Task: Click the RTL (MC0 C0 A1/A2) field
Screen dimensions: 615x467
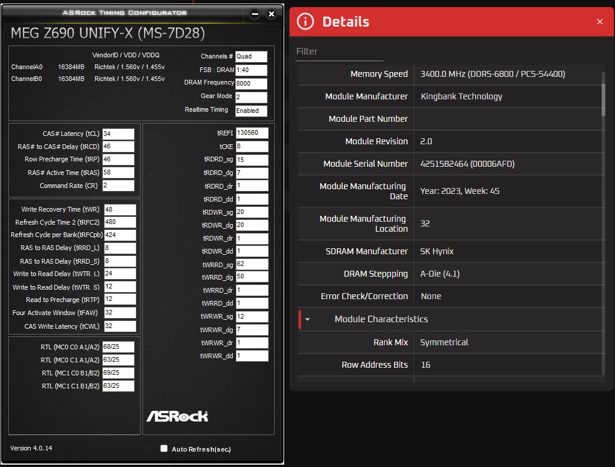Action: (118, 347)
